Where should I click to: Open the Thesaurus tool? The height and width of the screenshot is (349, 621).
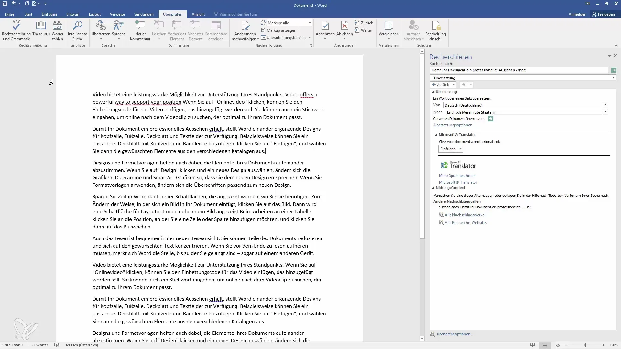point(41,28)
